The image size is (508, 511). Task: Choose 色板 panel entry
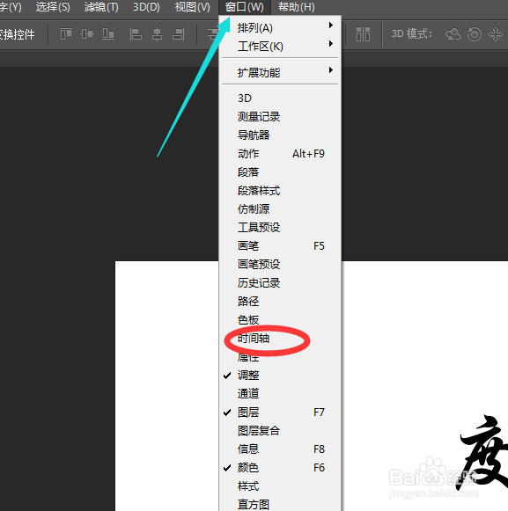click(280, 319)
